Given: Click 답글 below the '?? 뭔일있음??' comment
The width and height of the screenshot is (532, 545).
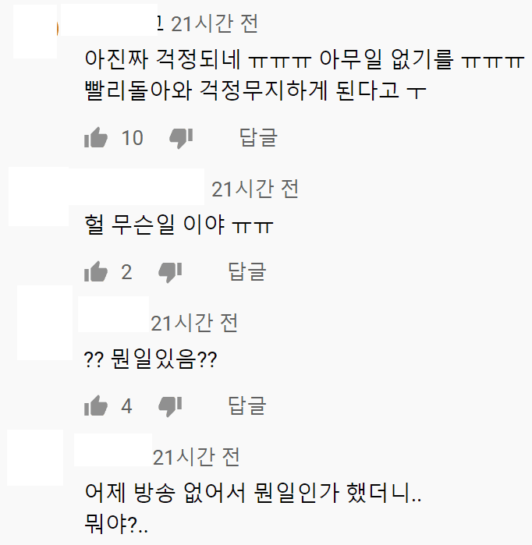Looking at the screenshot, I should (x=247, y=405).
